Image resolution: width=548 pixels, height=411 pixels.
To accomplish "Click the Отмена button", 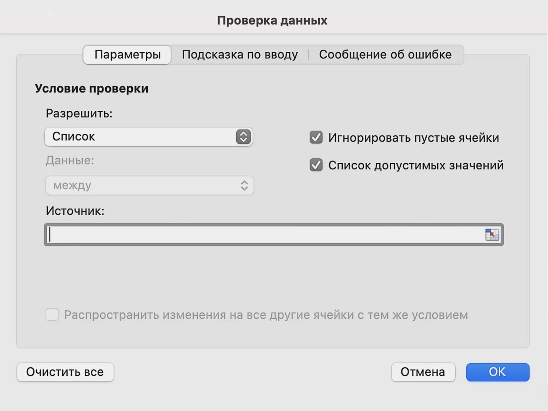I will [423, 372].
